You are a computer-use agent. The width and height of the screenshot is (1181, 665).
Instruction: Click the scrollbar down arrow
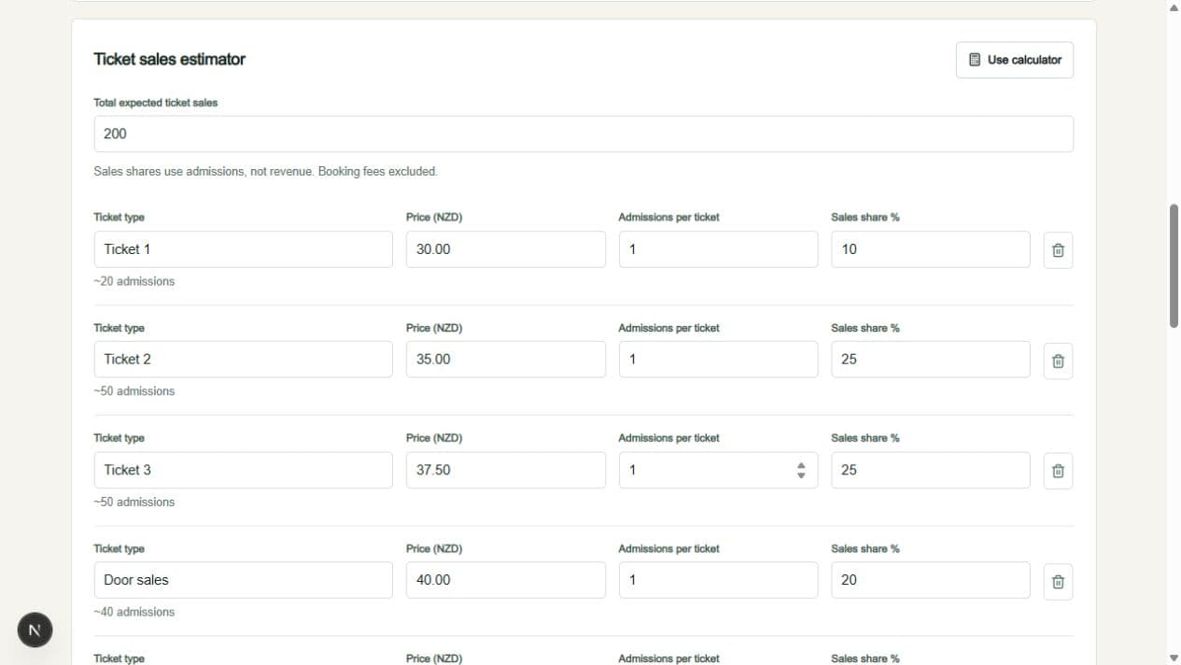click(1174, 658)
